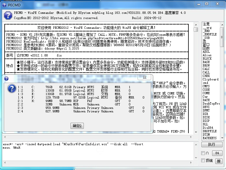
Task: Select _END in the command list
Action: click(206, 31)
